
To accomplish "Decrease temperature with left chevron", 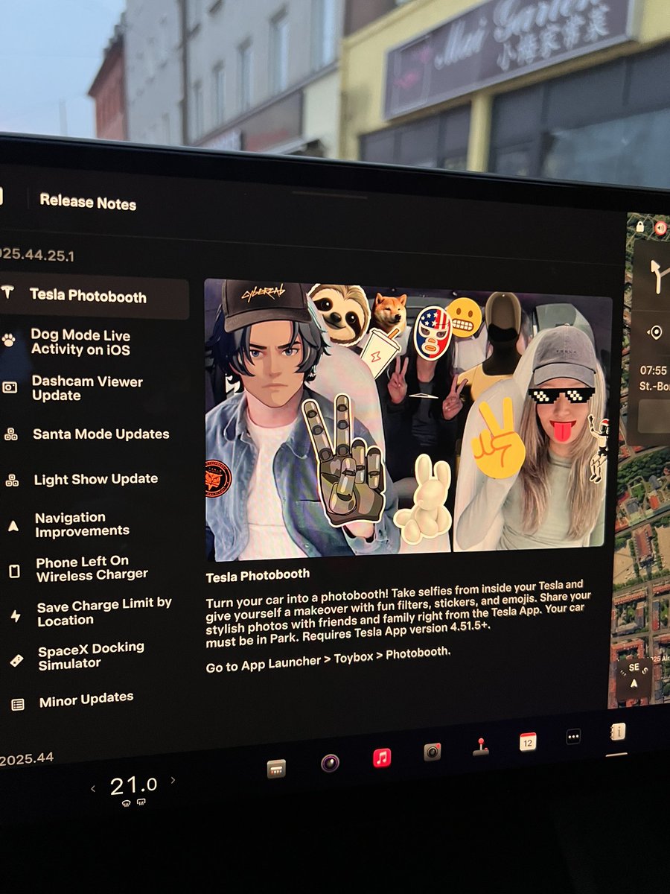I will 93,788.
